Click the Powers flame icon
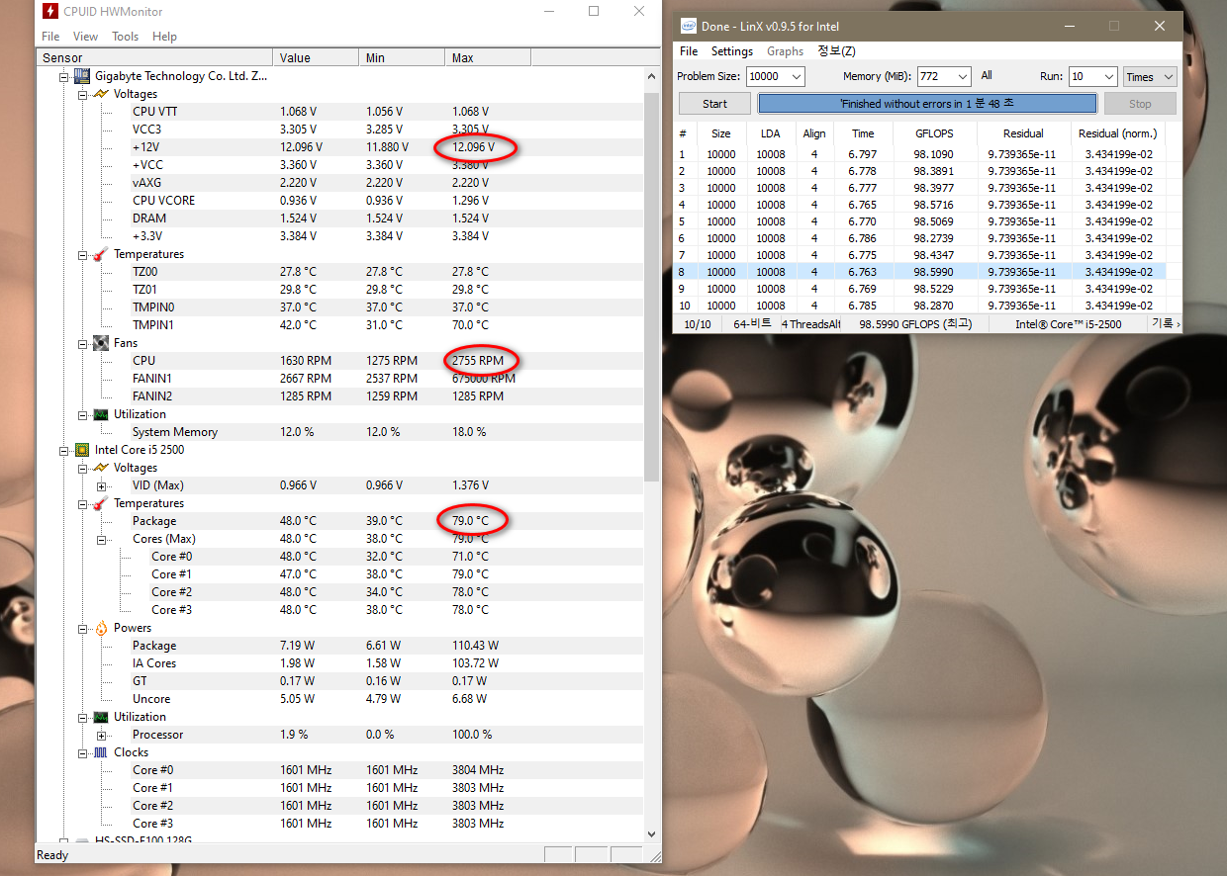The height and width of the screenshot is (876, 1227). click(x=100, y=628)
